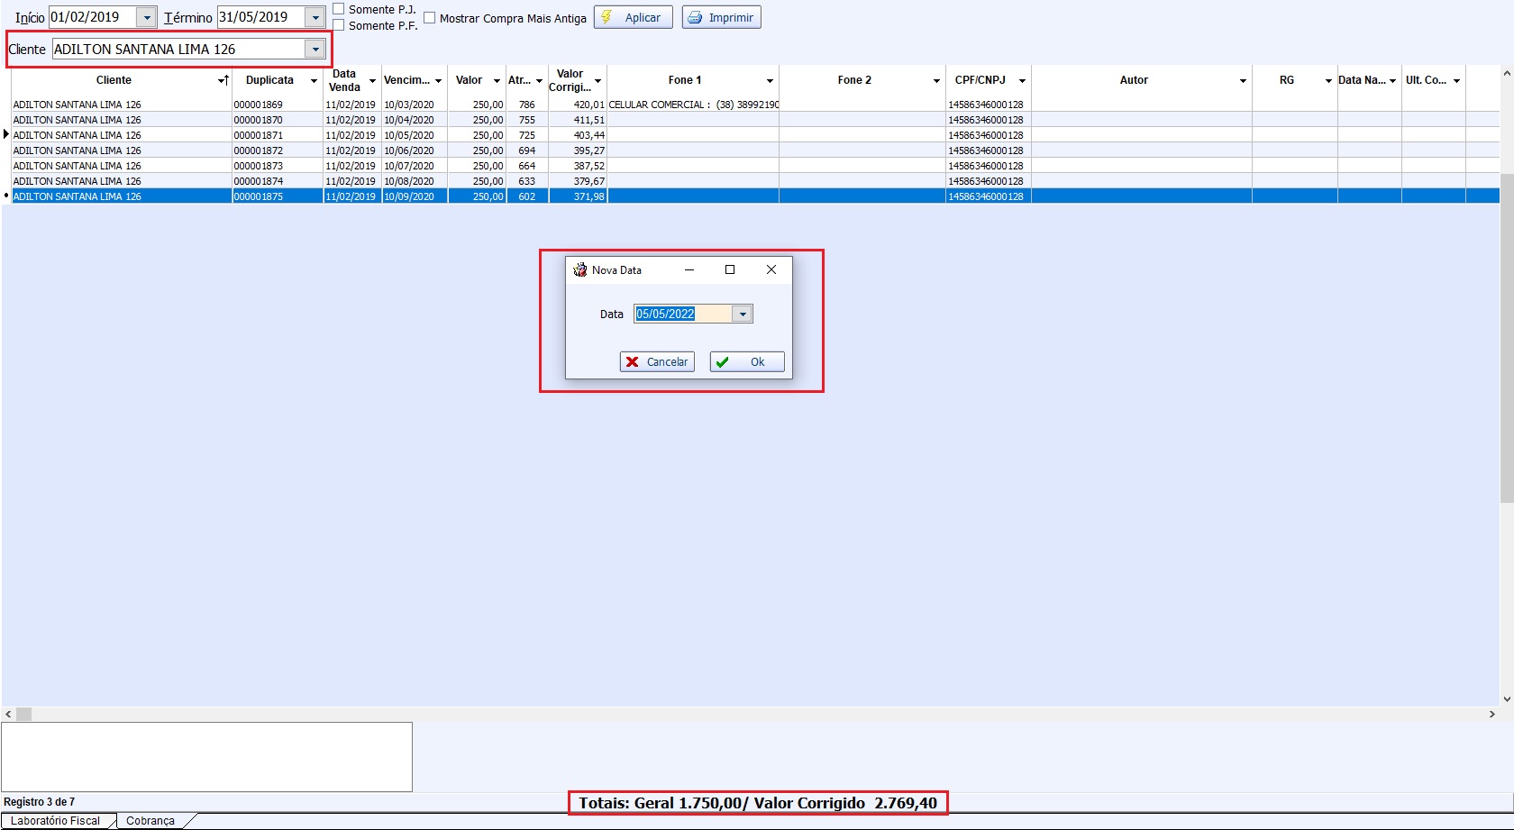Open the Data Venda column filter arrow
This screenshot has height=830, width=1514.
coord(372,81)
